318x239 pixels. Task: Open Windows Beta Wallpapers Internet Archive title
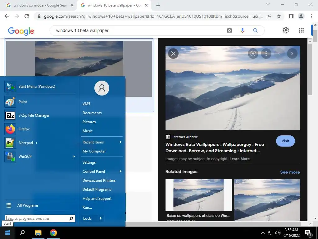point(215,148)
